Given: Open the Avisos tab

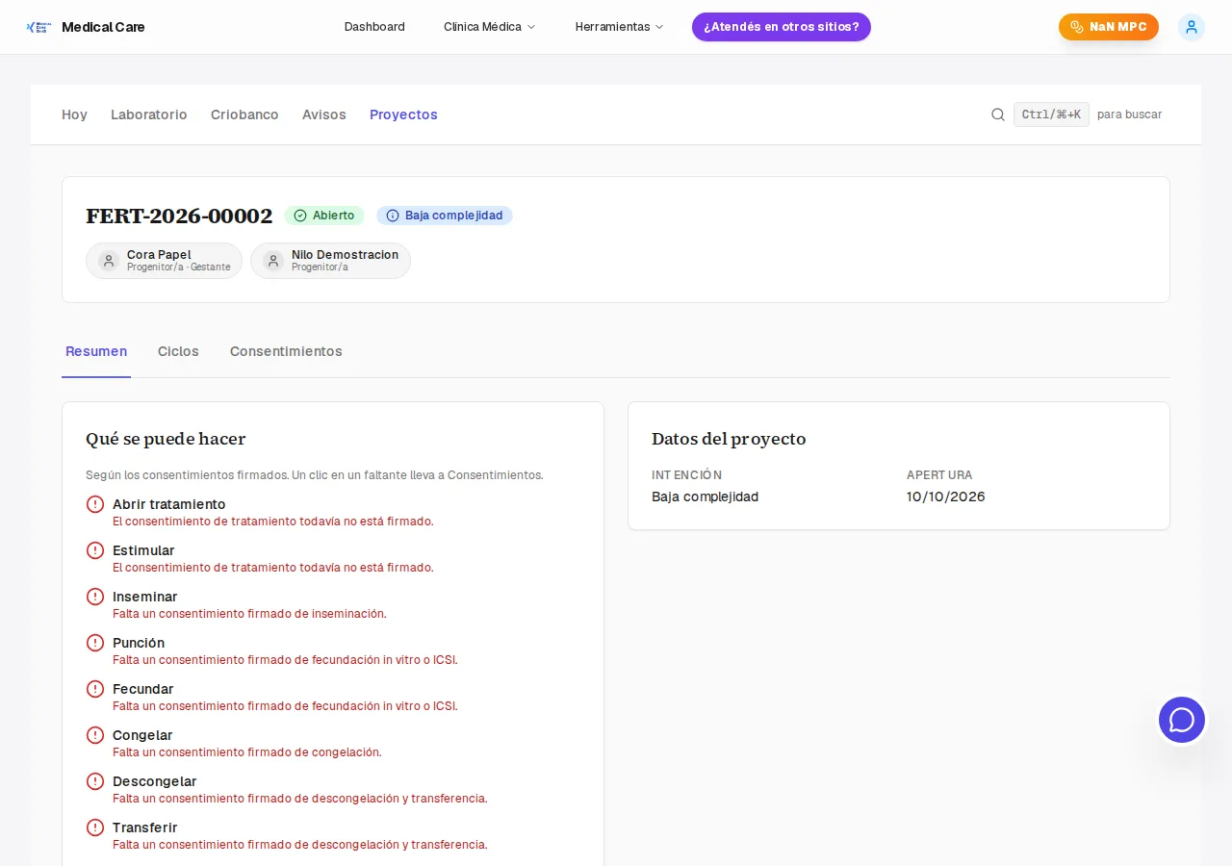Looking at the screenshot, I should coord(324,115).
